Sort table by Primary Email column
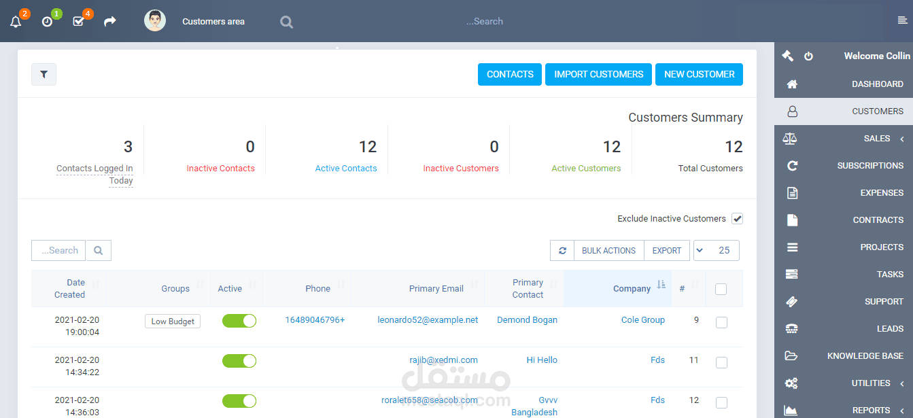This screenshot has height=418, width=913. 418,289
